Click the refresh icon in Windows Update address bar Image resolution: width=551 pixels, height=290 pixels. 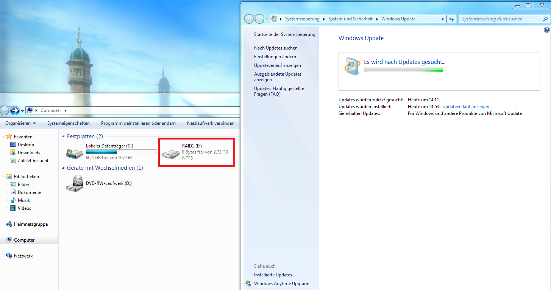[x=451, y=19]
